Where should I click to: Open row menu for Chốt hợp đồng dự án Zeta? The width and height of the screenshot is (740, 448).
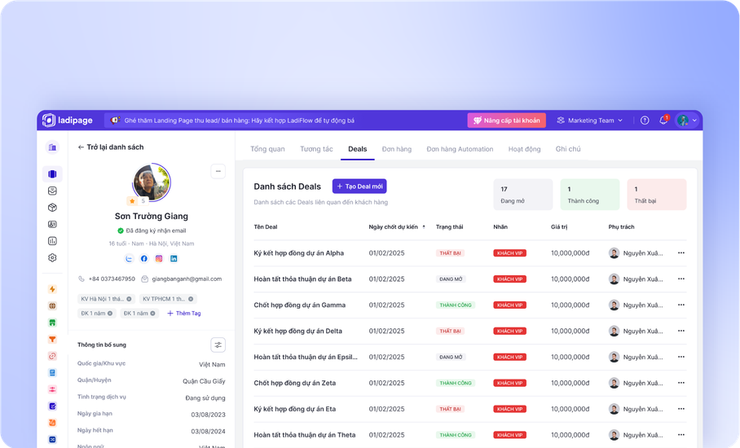coord(681,383)
